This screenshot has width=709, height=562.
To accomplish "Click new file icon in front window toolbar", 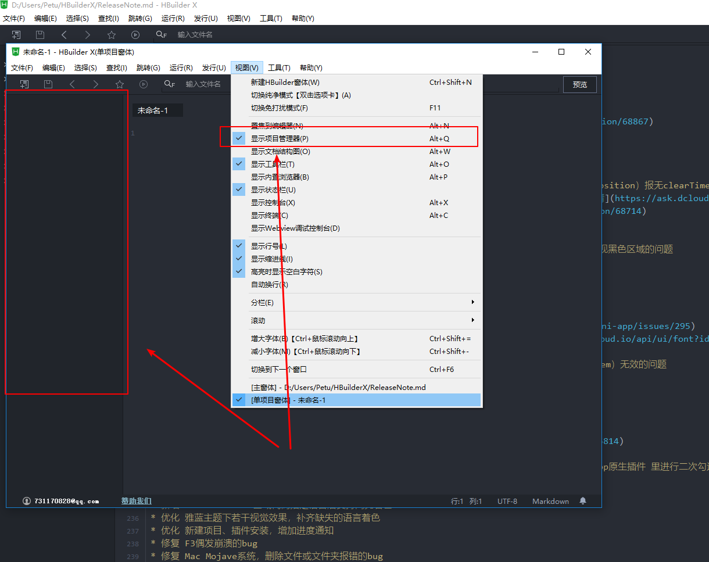I will (24, 84).
